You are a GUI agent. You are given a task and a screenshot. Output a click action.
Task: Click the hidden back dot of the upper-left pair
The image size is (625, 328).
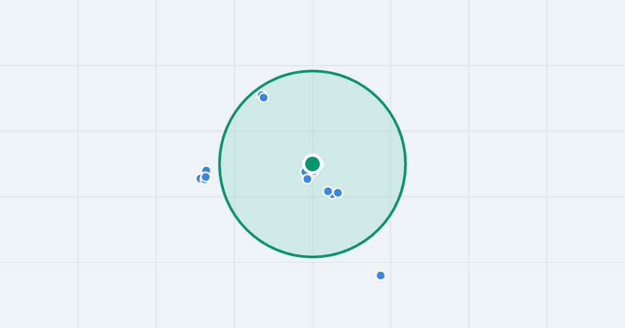tap(260, 94)
